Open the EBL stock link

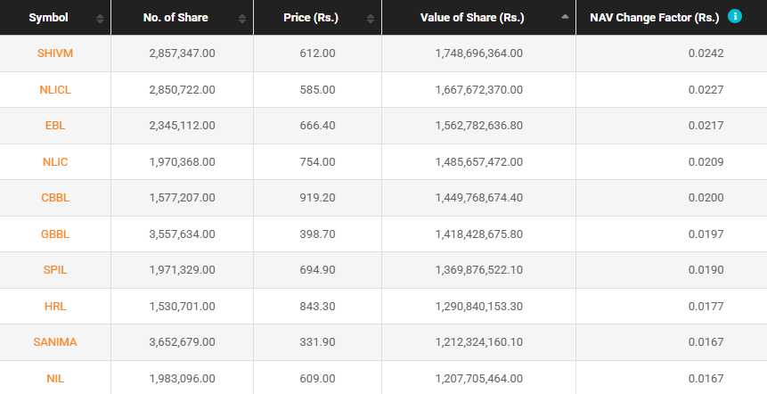(x=55, y=126)
